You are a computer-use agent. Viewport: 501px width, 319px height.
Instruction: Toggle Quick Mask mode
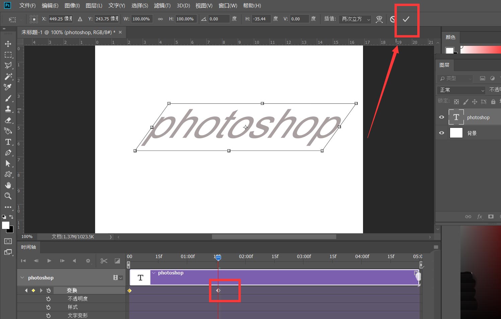click(x=8, y=241)
